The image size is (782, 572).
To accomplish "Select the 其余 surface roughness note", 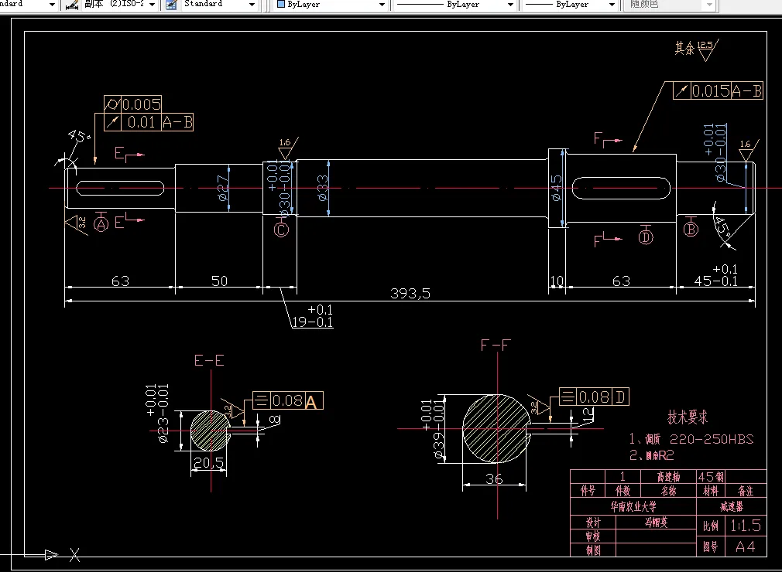I will (696, 49).
